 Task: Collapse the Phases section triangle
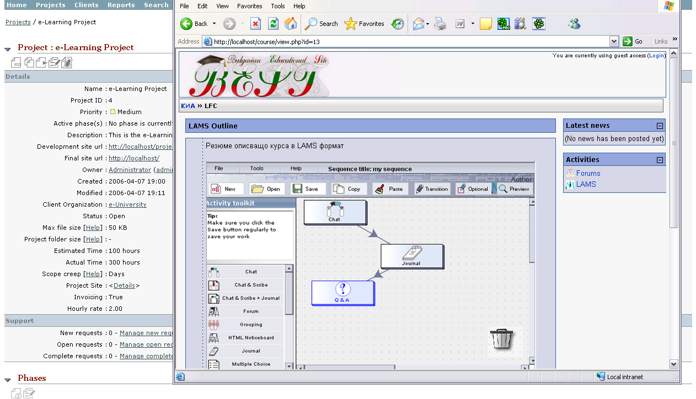coord(8,380)
